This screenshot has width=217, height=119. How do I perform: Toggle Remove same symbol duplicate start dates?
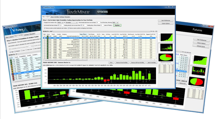click(x=45, y=28)
